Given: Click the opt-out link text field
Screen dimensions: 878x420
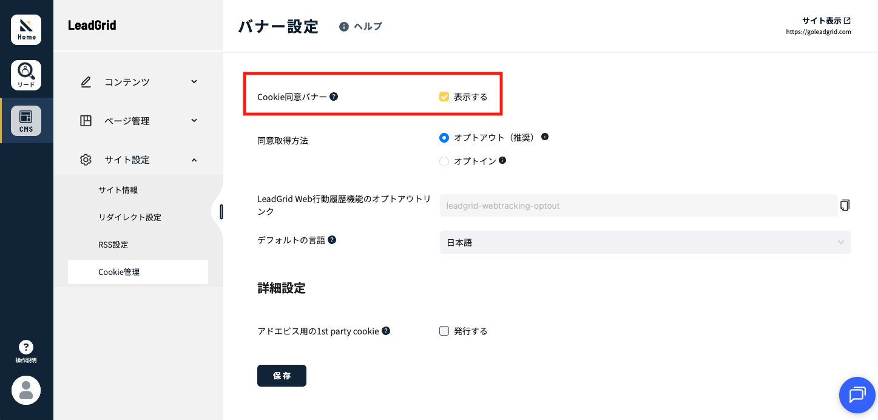Looking at the screenshot, I should click(x=638, y=206).
